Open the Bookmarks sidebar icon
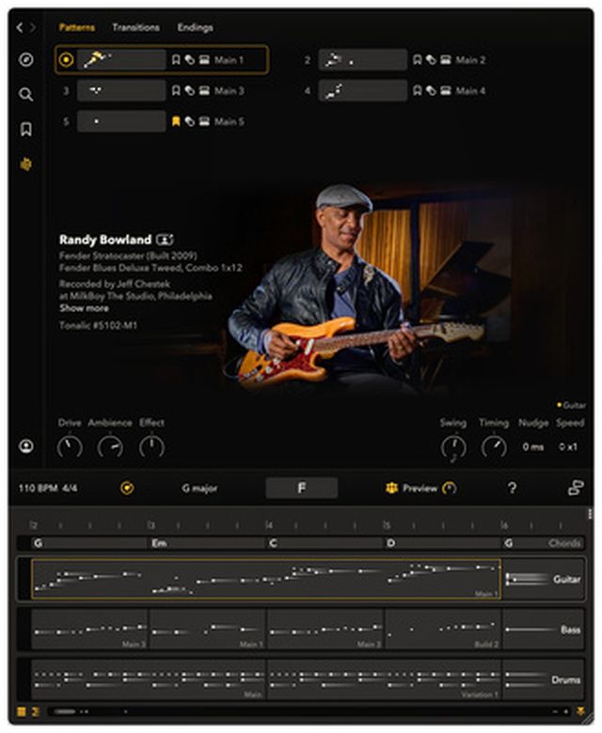The width and height of the screenshot is (602, 733). [25, 130]
